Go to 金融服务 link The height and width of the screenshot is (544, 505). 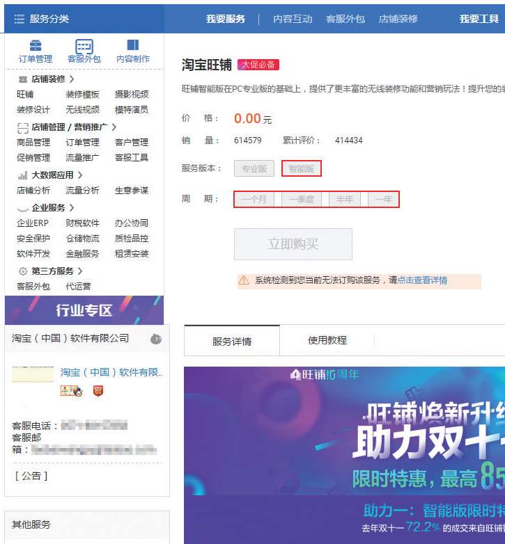click(82, 254)
